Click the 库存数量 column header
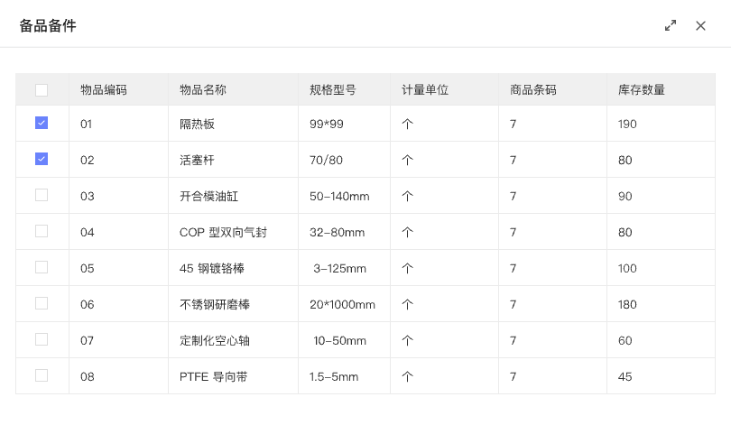This screenshot has width=731, height=425. click(642, 90)
